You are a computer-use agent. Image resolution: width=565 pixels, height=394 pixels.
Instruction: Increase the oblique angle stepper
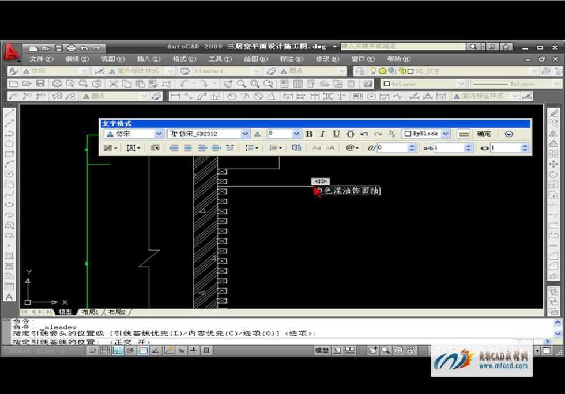point(412,146)
